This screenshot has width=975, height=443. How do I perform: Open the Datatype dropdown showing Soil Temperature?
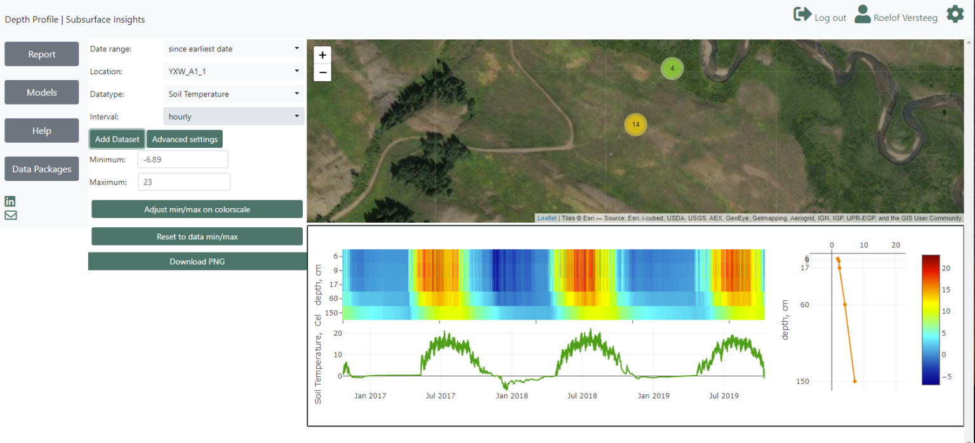[233, 93]
